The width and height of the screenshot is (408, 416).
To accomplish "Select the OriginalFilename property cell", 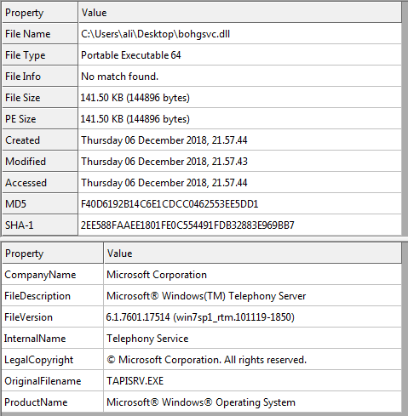I will (x=53, y=381).
